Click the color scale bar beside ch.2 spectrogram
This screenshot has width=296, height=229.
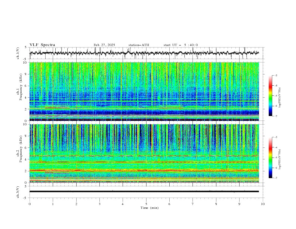270,158
